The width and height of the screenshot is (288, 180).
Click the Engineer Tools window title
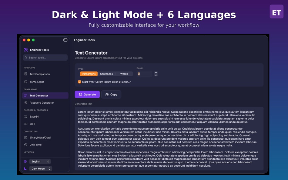point(84,40)
